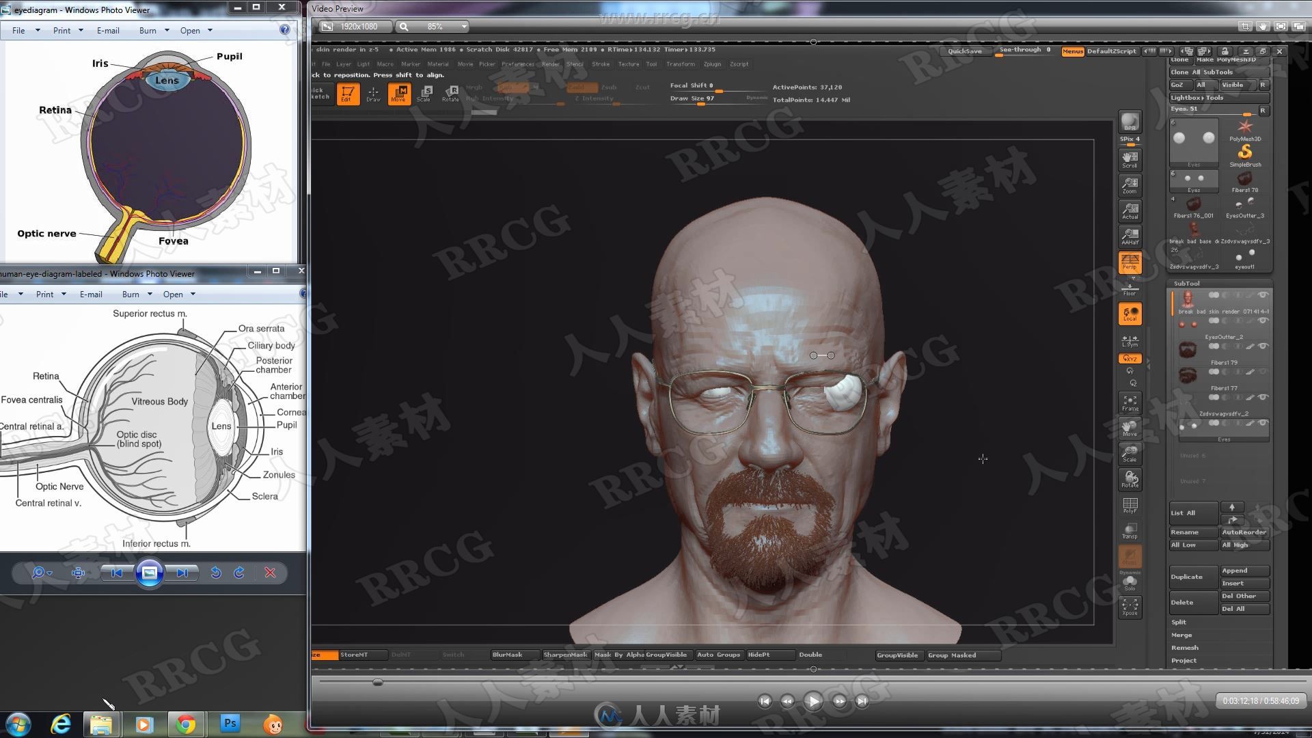The image size is (1312, 738).
Task: Toggle Perspective view with Persp button
Action: pos(1130,262)
